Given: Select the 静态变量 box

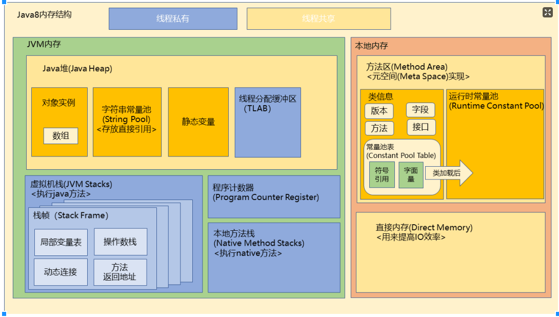Looking at the screenshot, I should [198, 122].
